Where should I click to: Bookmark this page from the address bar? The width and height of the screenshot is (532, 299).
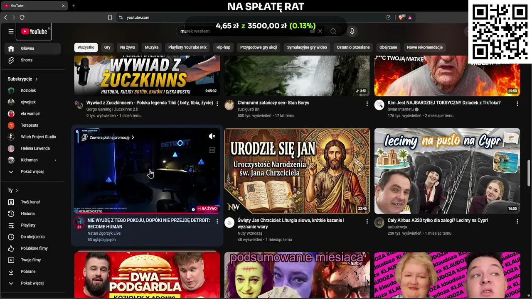tap(110, 17)
